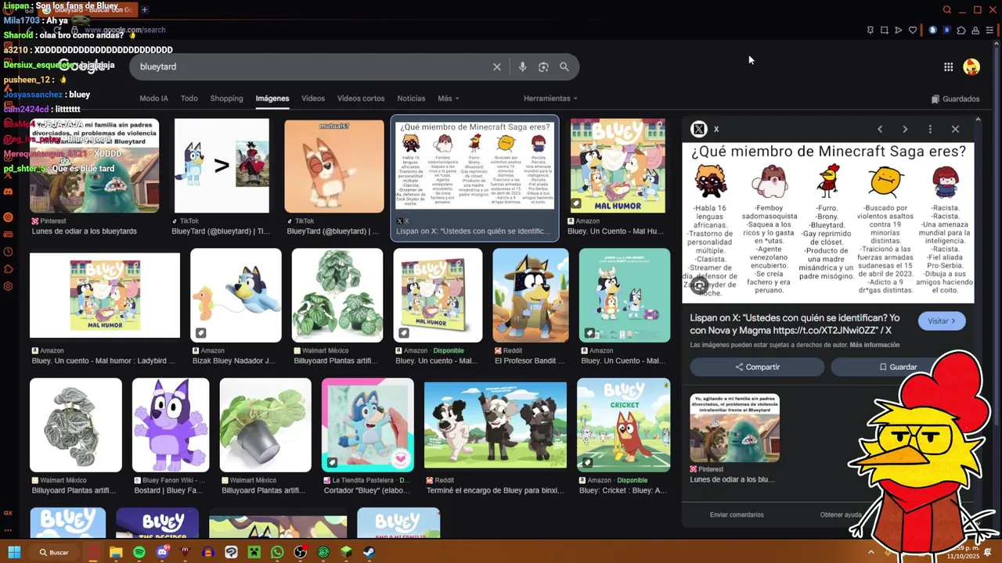1002x563 pixels.
Task: Open the Windows Start menu
Action: pyautogui.click(x=15, y=552)
